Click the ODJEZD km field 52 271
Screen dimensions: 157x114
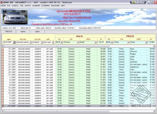pos(101,42)
